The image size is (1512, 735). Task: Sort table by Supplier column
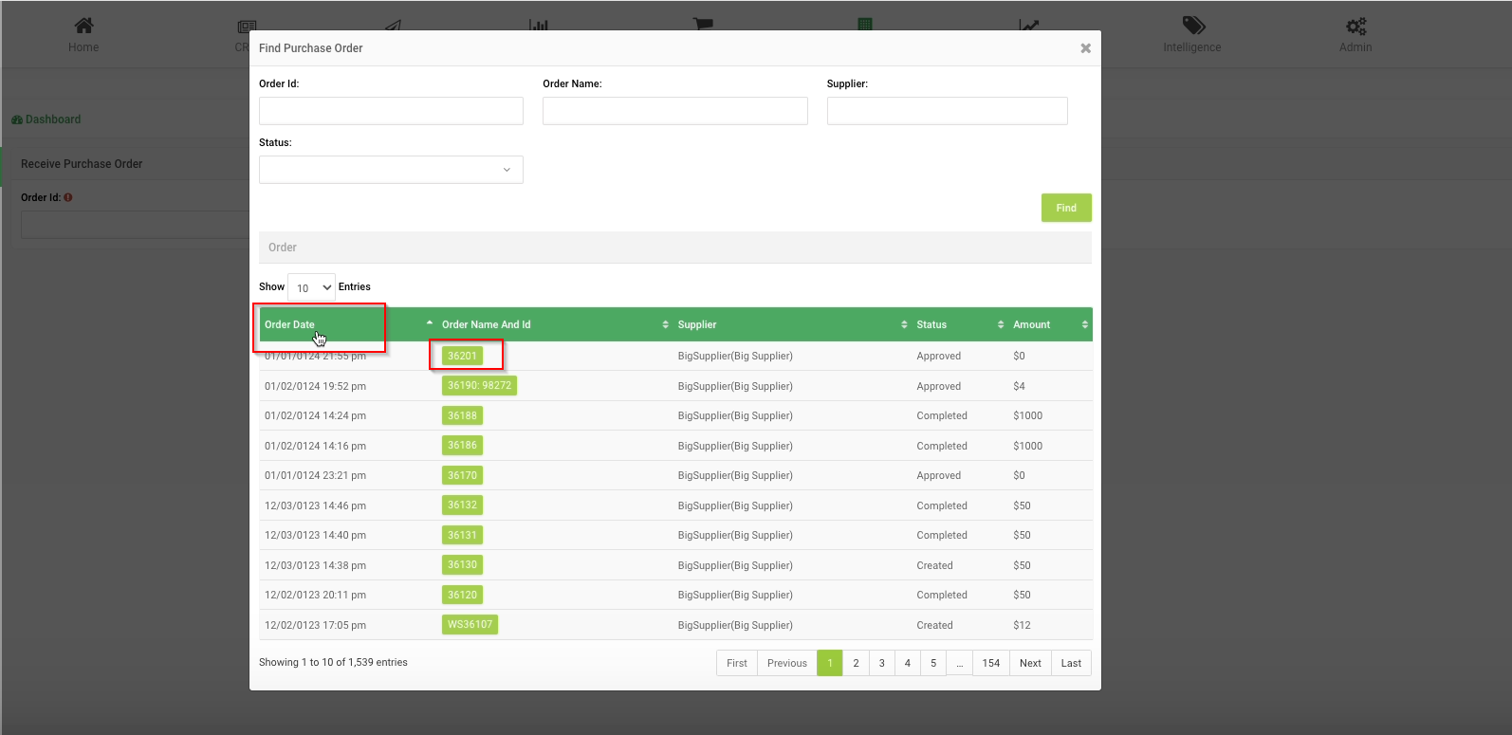click(791, 324)
